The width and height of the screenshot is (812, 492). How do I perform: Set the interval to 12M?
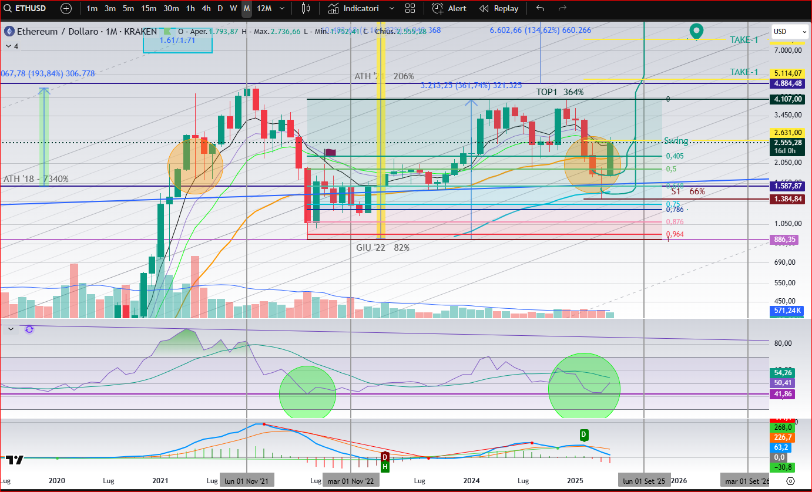[x=264, y=9]
